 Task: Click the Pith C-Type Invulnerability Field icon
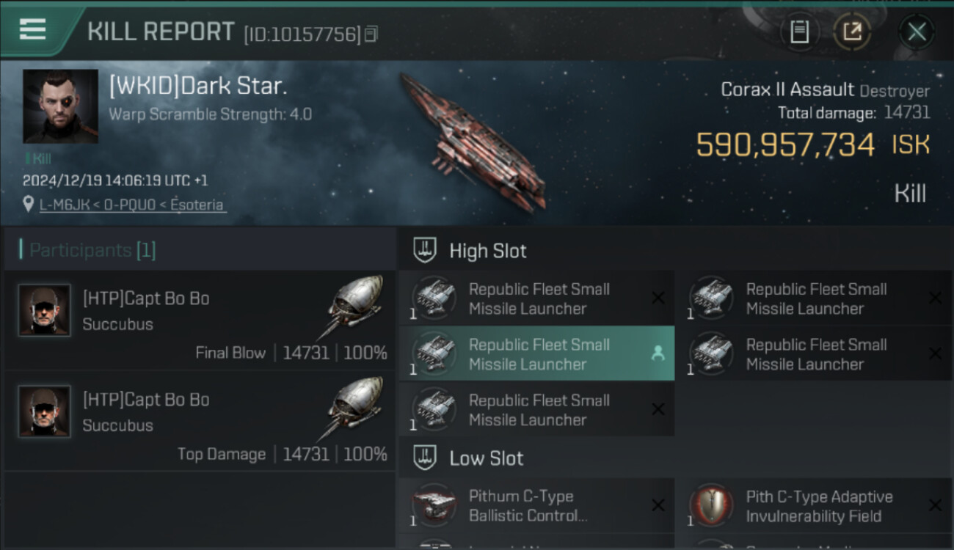point(711,506)
